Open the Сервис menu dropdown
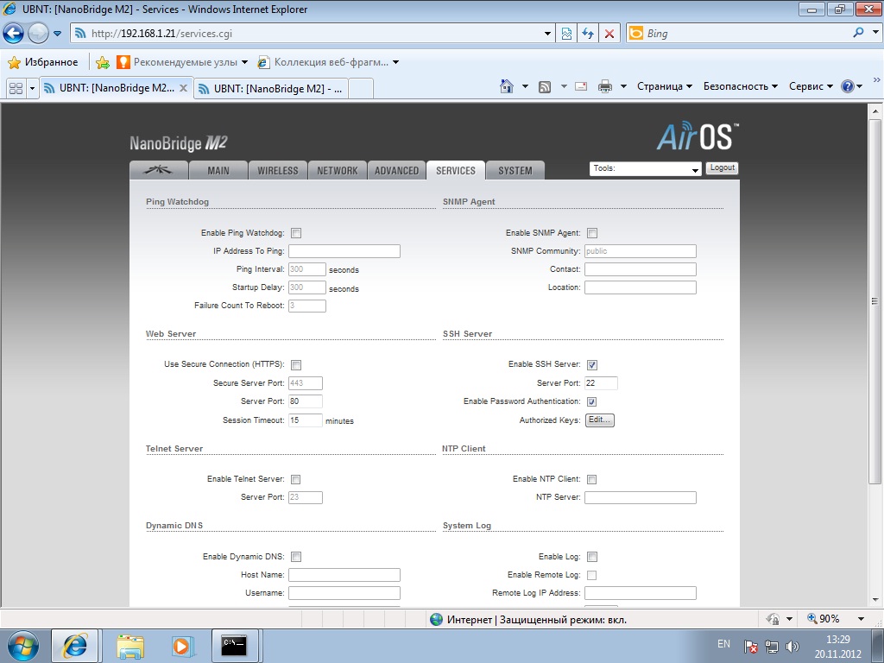884x663 pixels. point(810,86)
